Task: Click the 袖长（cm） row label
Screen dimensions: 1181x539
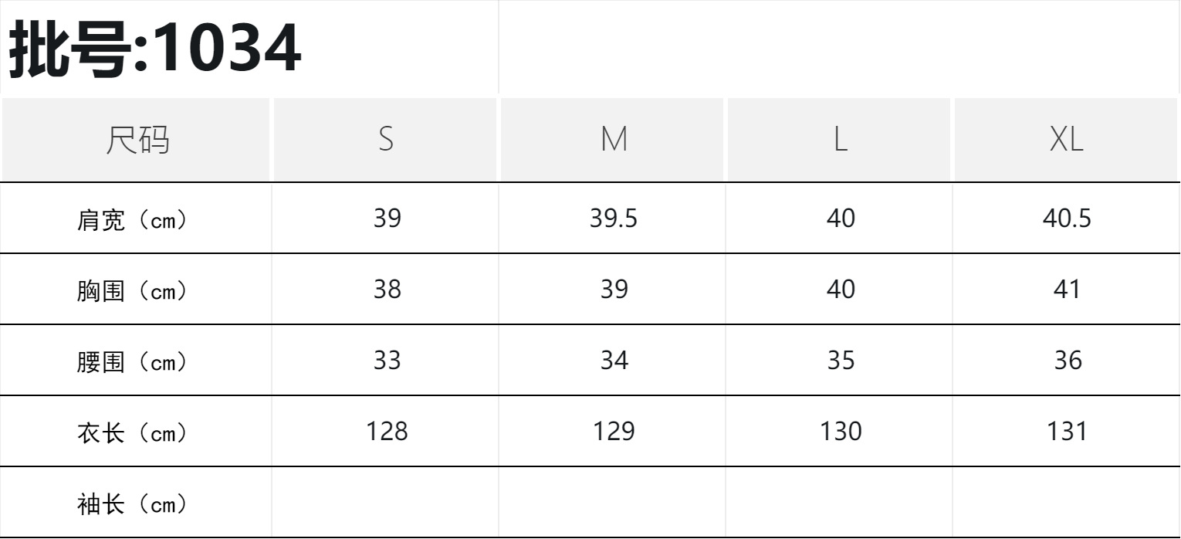Action: 133,505
